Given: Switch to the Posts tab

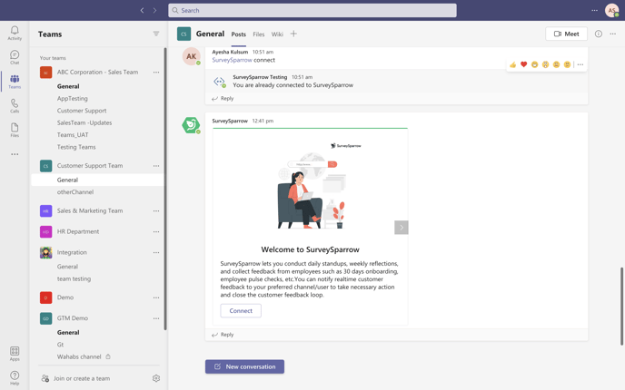Looking at the screenshot, I should tap(238, 34).
